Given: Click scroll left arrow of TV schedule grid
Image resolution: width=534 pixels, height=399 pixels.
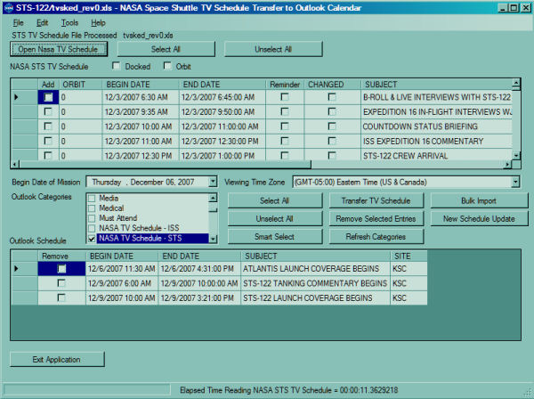Looking at the screenshot, I should (14, 165).
